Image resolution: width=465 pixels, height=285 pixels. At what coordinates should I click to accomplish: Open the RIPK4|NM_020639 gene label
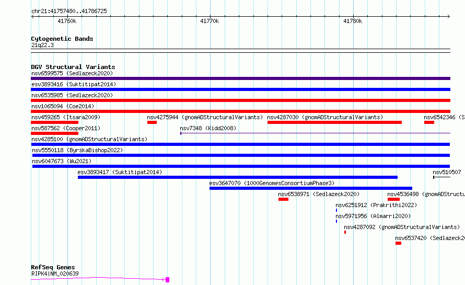tap(55, 273)
